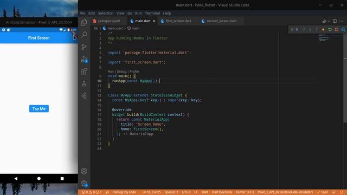This screenshot has height=195, width=347.
Task: Open editor More Actions ellipsis
Action: pos(341,21)
